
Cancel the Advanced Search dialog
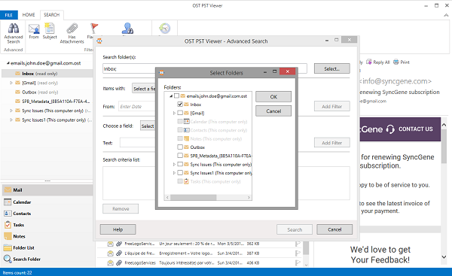(x=334, y=229)
